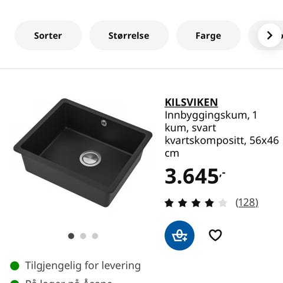
Task: Open the Sorter sorting options
Action: (x=48, y=35)
